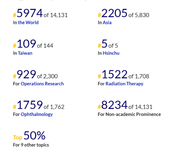Image resolution: width=173 pixels, height=149 pixels.
Task: Open the Radiation Therapy topic link
Action: tap(124, 84)
